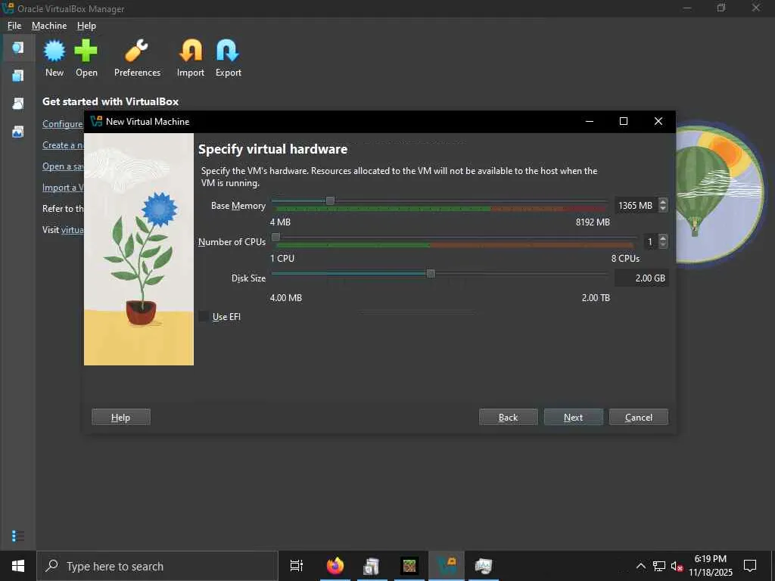775x581 pixels.
Task: Select the topmost icon in the left sidebar
Action: point(18,48)
